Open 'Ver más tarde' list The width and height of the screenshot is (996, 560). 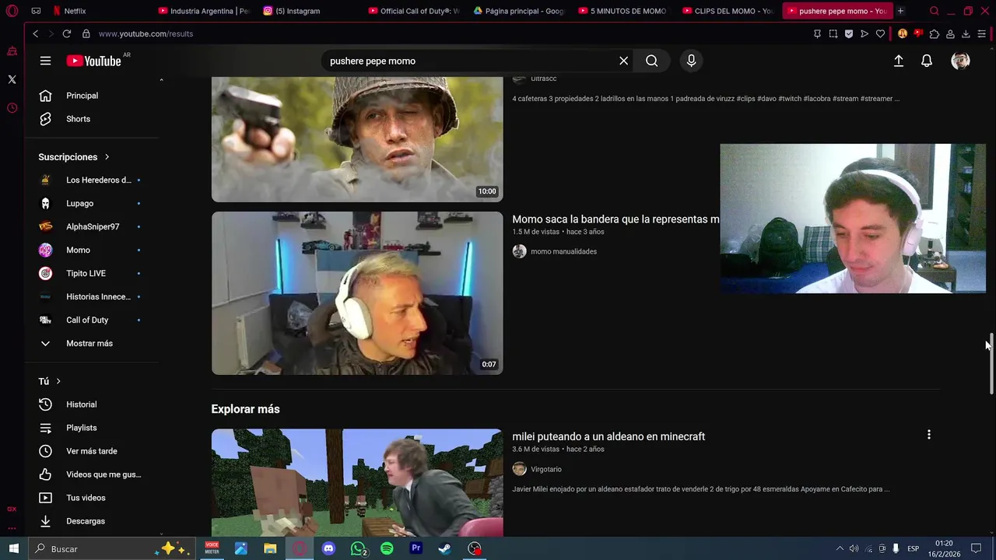point(93,451)
